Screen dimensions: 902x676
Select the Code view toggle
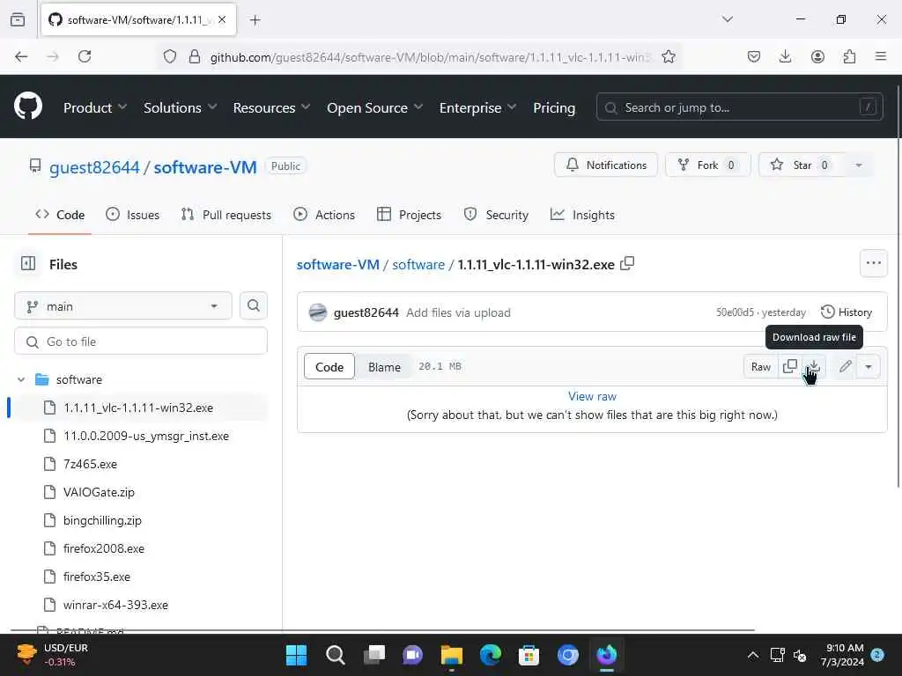(x=329, y=367)
